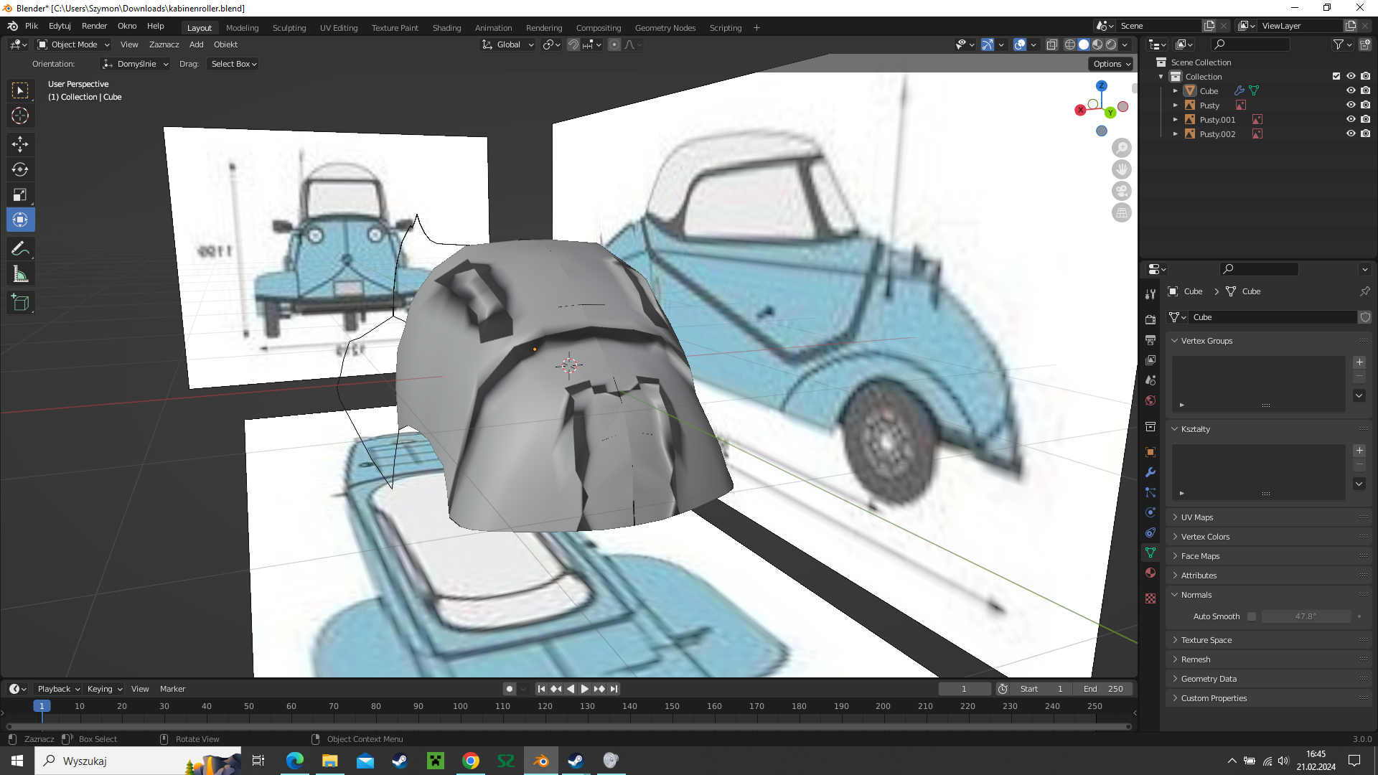Viewport: 1378px width, 775px height.
Task: Select the Add Cube tool
Action: pyautogui.click(x=20, y=303)
